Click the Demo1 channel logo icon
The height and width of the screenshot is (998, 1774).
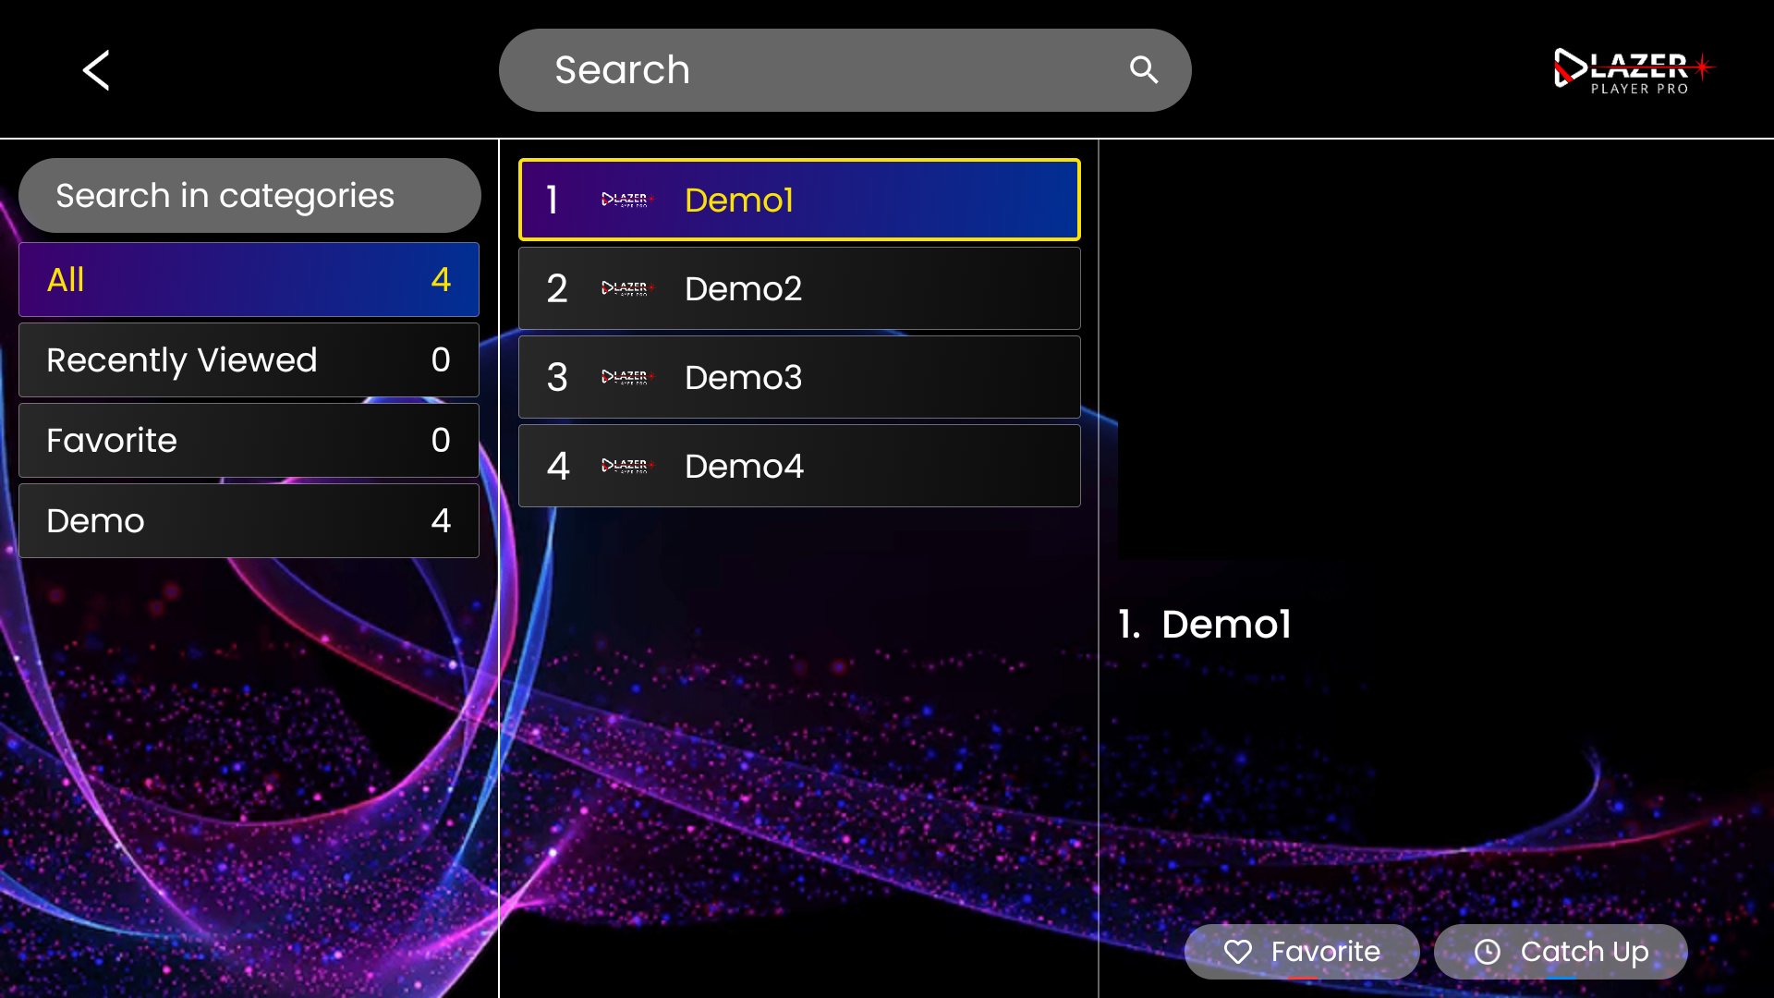(627, 200)
